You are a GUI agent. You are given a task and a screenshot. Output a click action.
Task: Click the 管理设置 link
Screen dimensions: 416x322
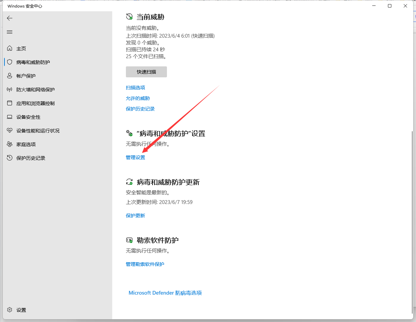click(x=135, y=157)
